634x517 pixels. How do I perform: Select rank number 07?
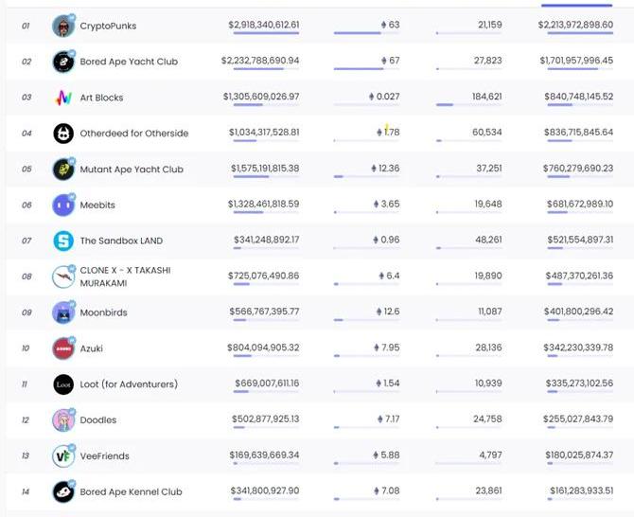coord(26,241)
